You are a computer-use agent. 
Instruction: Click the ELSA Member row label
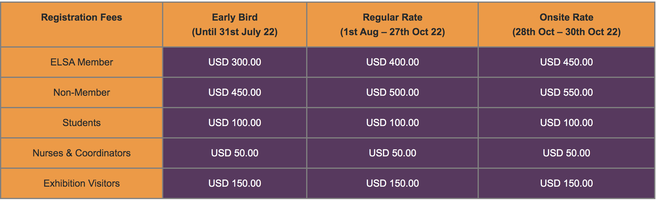pos(82,62)
